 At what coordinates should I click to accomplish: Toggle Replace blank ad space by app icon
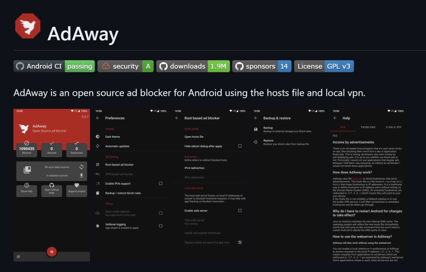tap(240, 242)
